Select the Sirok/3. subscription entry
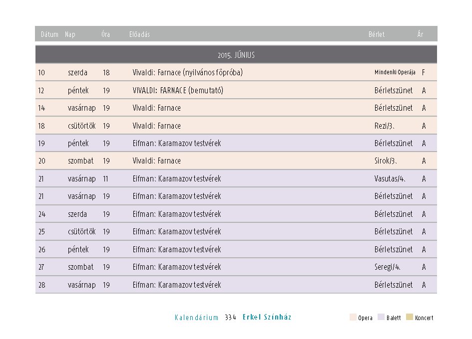The width and height of the screenshot is (472, 339). (x=386, y=161)
